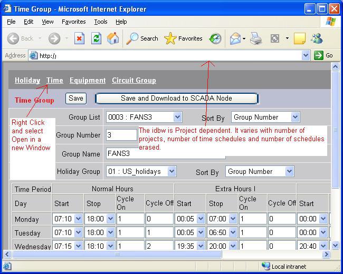Open Tuesday Extra Hours I Stop dropdown
This screenshot has height=274, width=343.
click(x=233, y=232)
